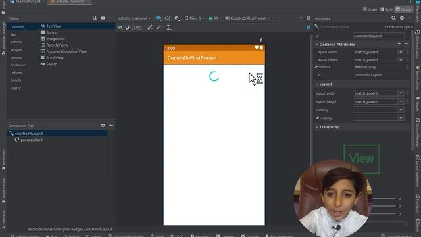
Task: Open the Gradle side panel
Action: (418, 104)
